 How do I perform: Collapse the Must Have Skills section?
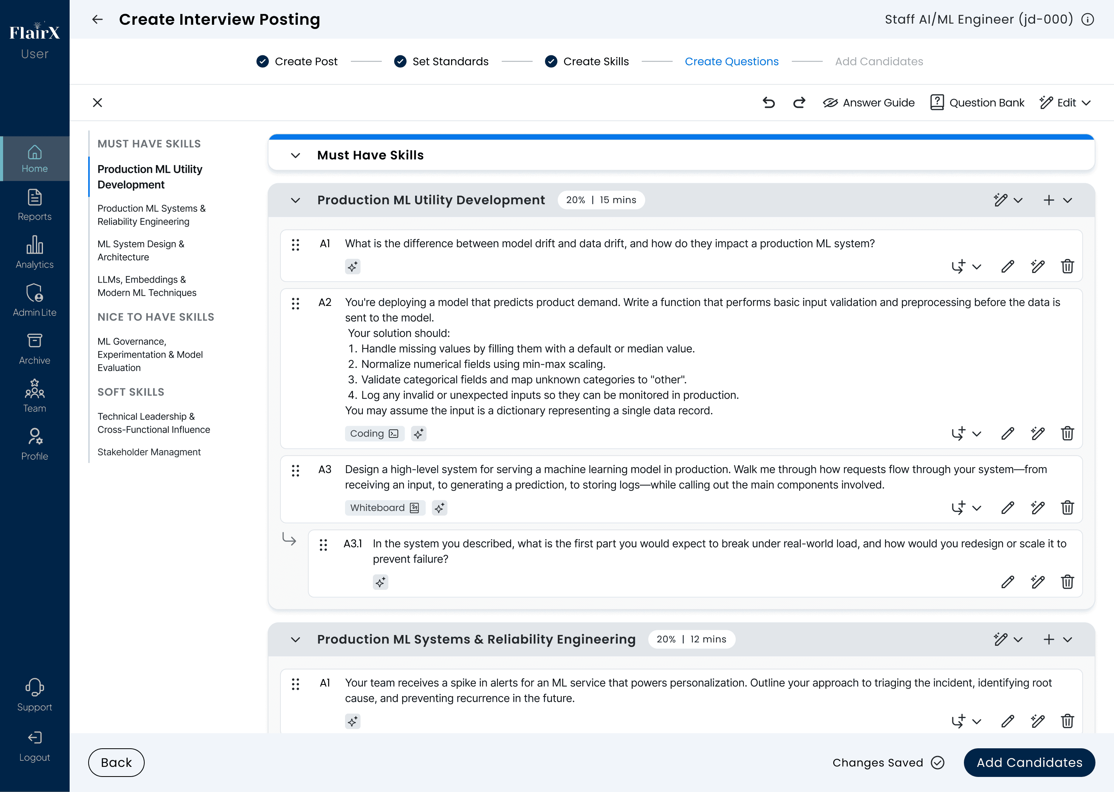pos(296,155)
